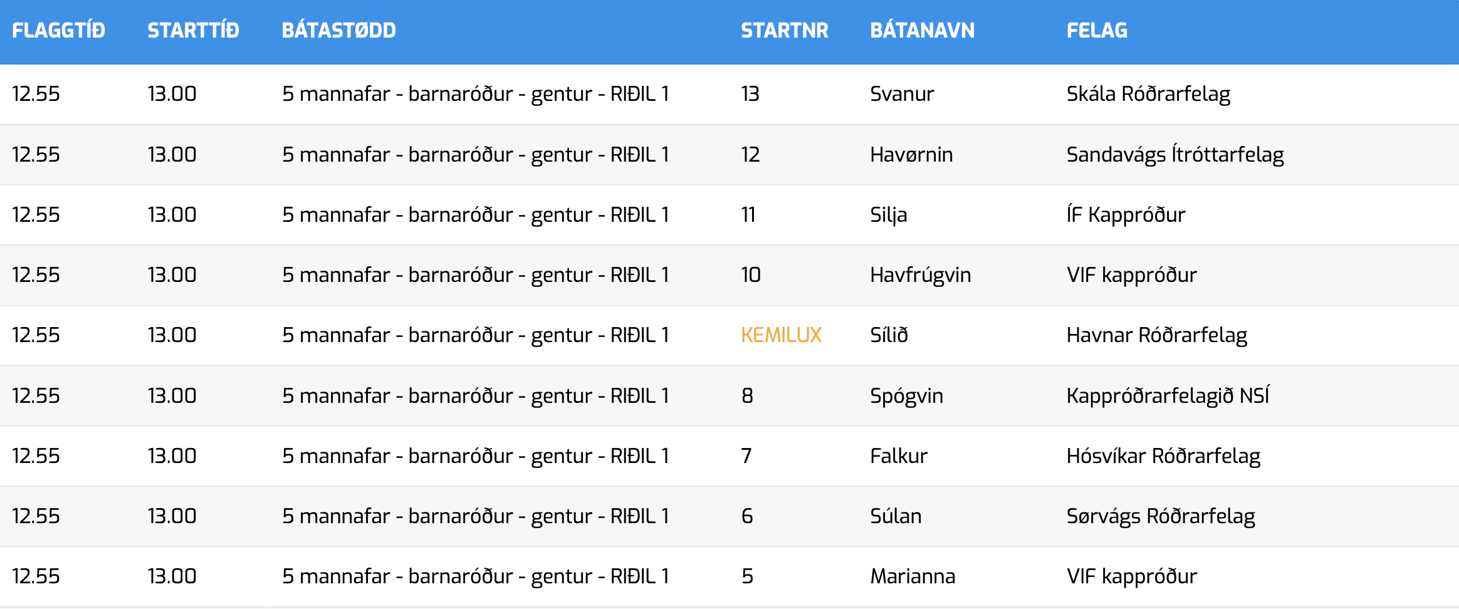This screenshot has width=1459, height=609.
Task: Select the Marianna boat name
Action: pyautogui.click(x=913, y=576)
